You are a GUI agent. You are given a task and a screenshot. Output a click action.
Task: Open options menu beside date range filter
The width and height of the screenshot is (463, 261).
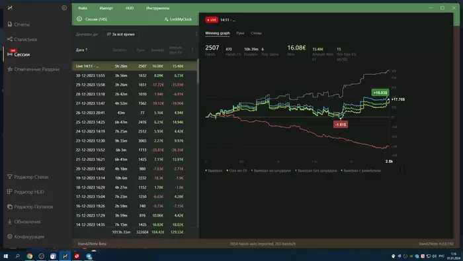[196, 34]
